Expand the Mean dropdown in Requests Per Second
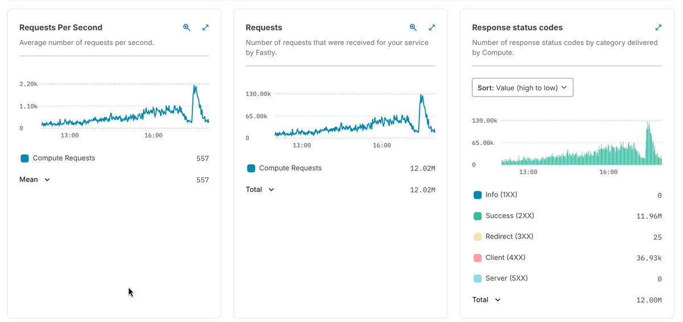This screenshot has width=683, height=322. point(35,179)
